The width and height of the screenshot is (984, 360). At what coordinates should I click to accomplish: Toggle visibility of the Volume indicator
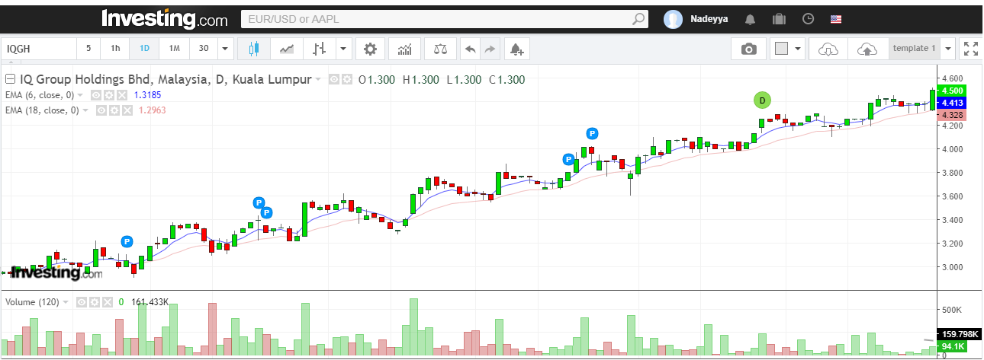click(81, 302)
